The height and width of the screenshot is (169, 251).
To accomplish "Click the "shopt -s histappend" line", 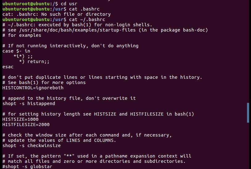I will (x=29, y=104).
